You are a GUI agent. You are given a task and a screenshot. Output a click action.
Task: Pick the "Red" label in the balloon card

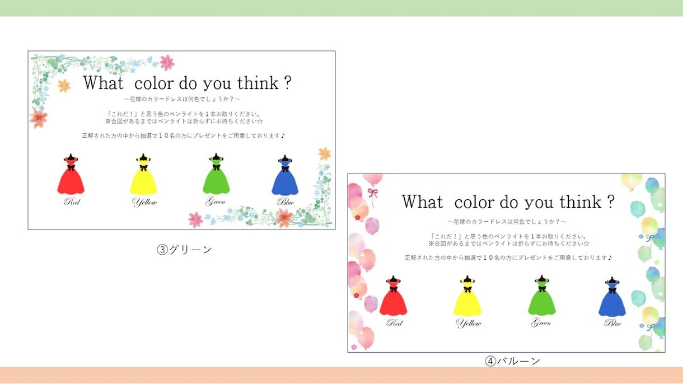[395, 323]
